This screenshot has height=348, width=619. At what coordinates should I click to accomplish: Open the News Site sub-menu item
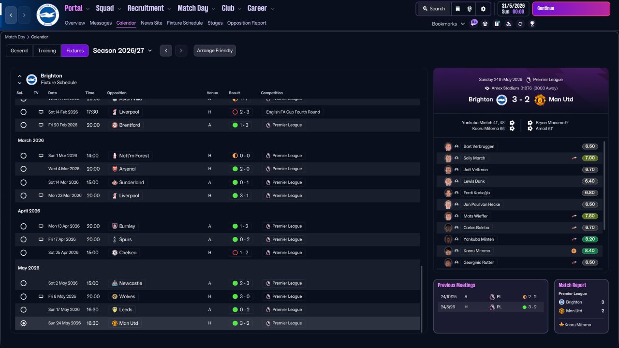click(x=151, y=23)
